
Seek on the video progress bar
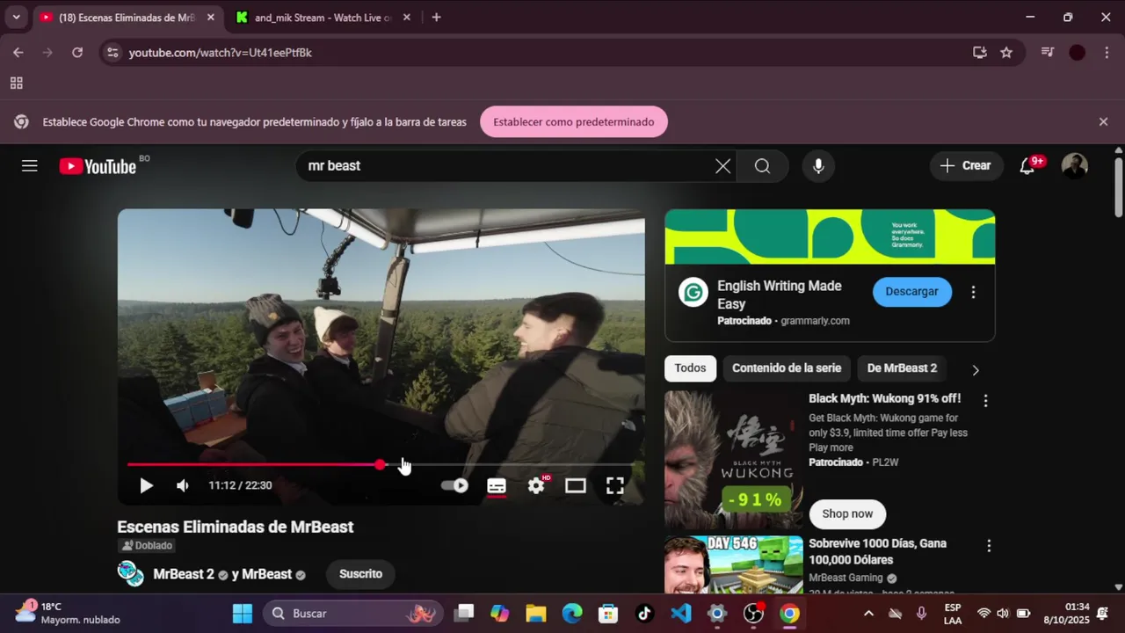pyautogui.click(x=381, y=464)
